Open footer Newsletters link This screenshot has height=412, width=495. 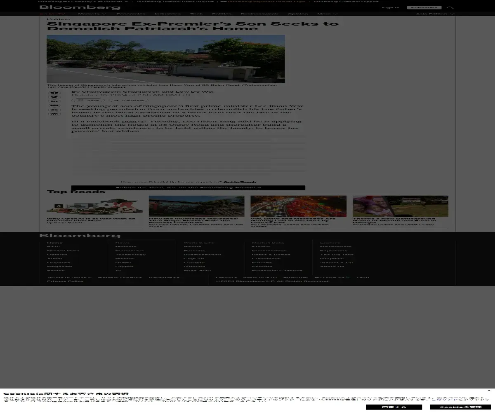point(336,246)
